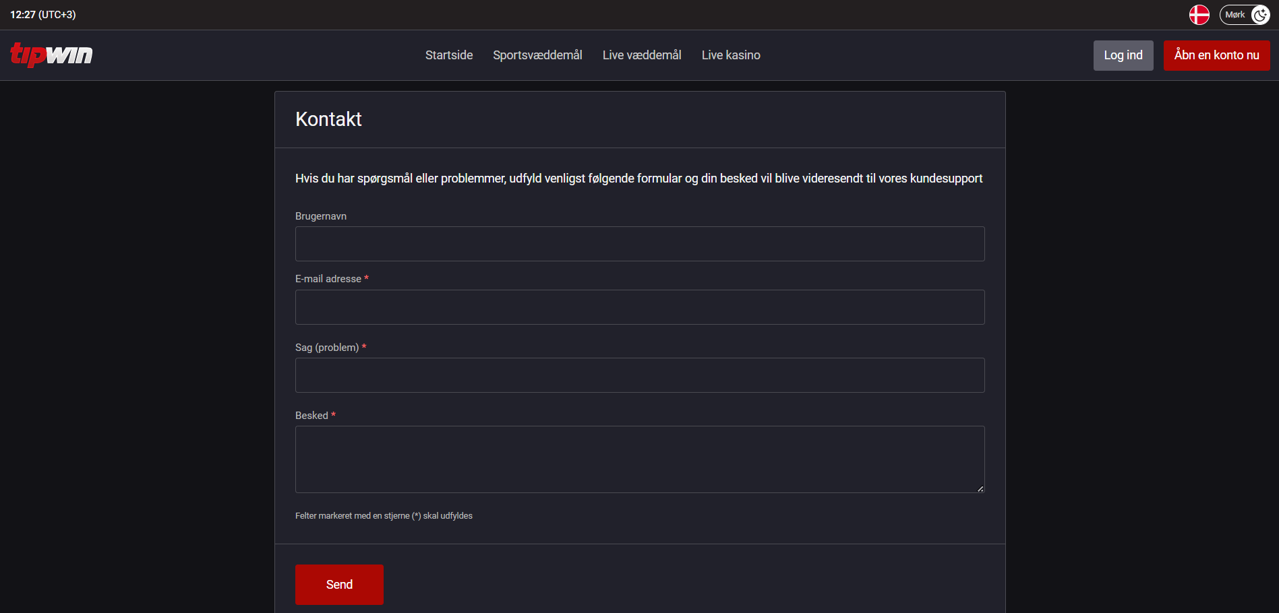1279x613 pixels.
Task: Click the 12:27 (UTC+3) clock text
Action: (43, 15)
